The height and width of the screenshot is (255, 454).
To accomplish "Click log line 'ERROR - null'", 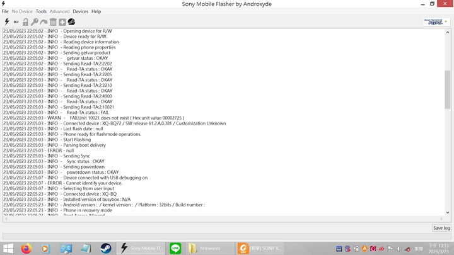I will [38, 150].
